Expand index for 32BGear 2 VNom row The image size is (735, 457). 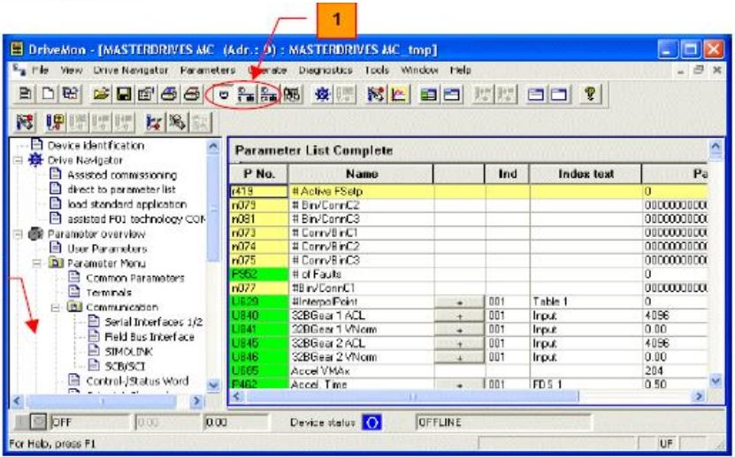[x=459, y=358]
